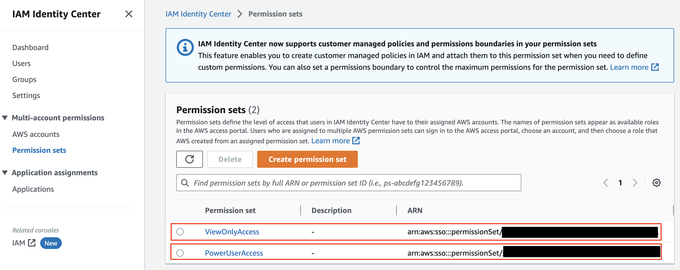
Task: Click the Permission set column header
Action: point(230,210)
